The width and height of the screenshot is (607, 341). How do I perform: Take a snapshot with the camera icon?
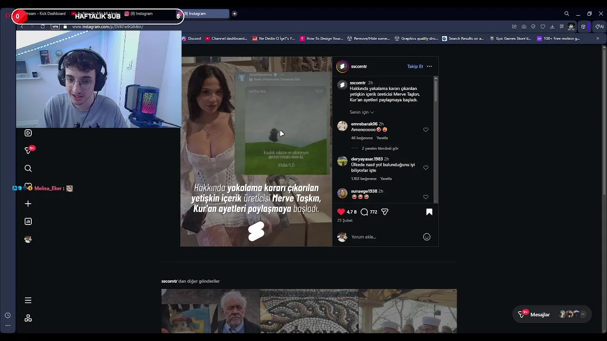pos(524,27)
